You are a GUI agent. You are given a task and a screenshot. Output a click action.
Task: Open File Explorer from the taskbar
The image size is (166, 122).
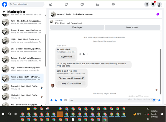[x=29, y=109]
